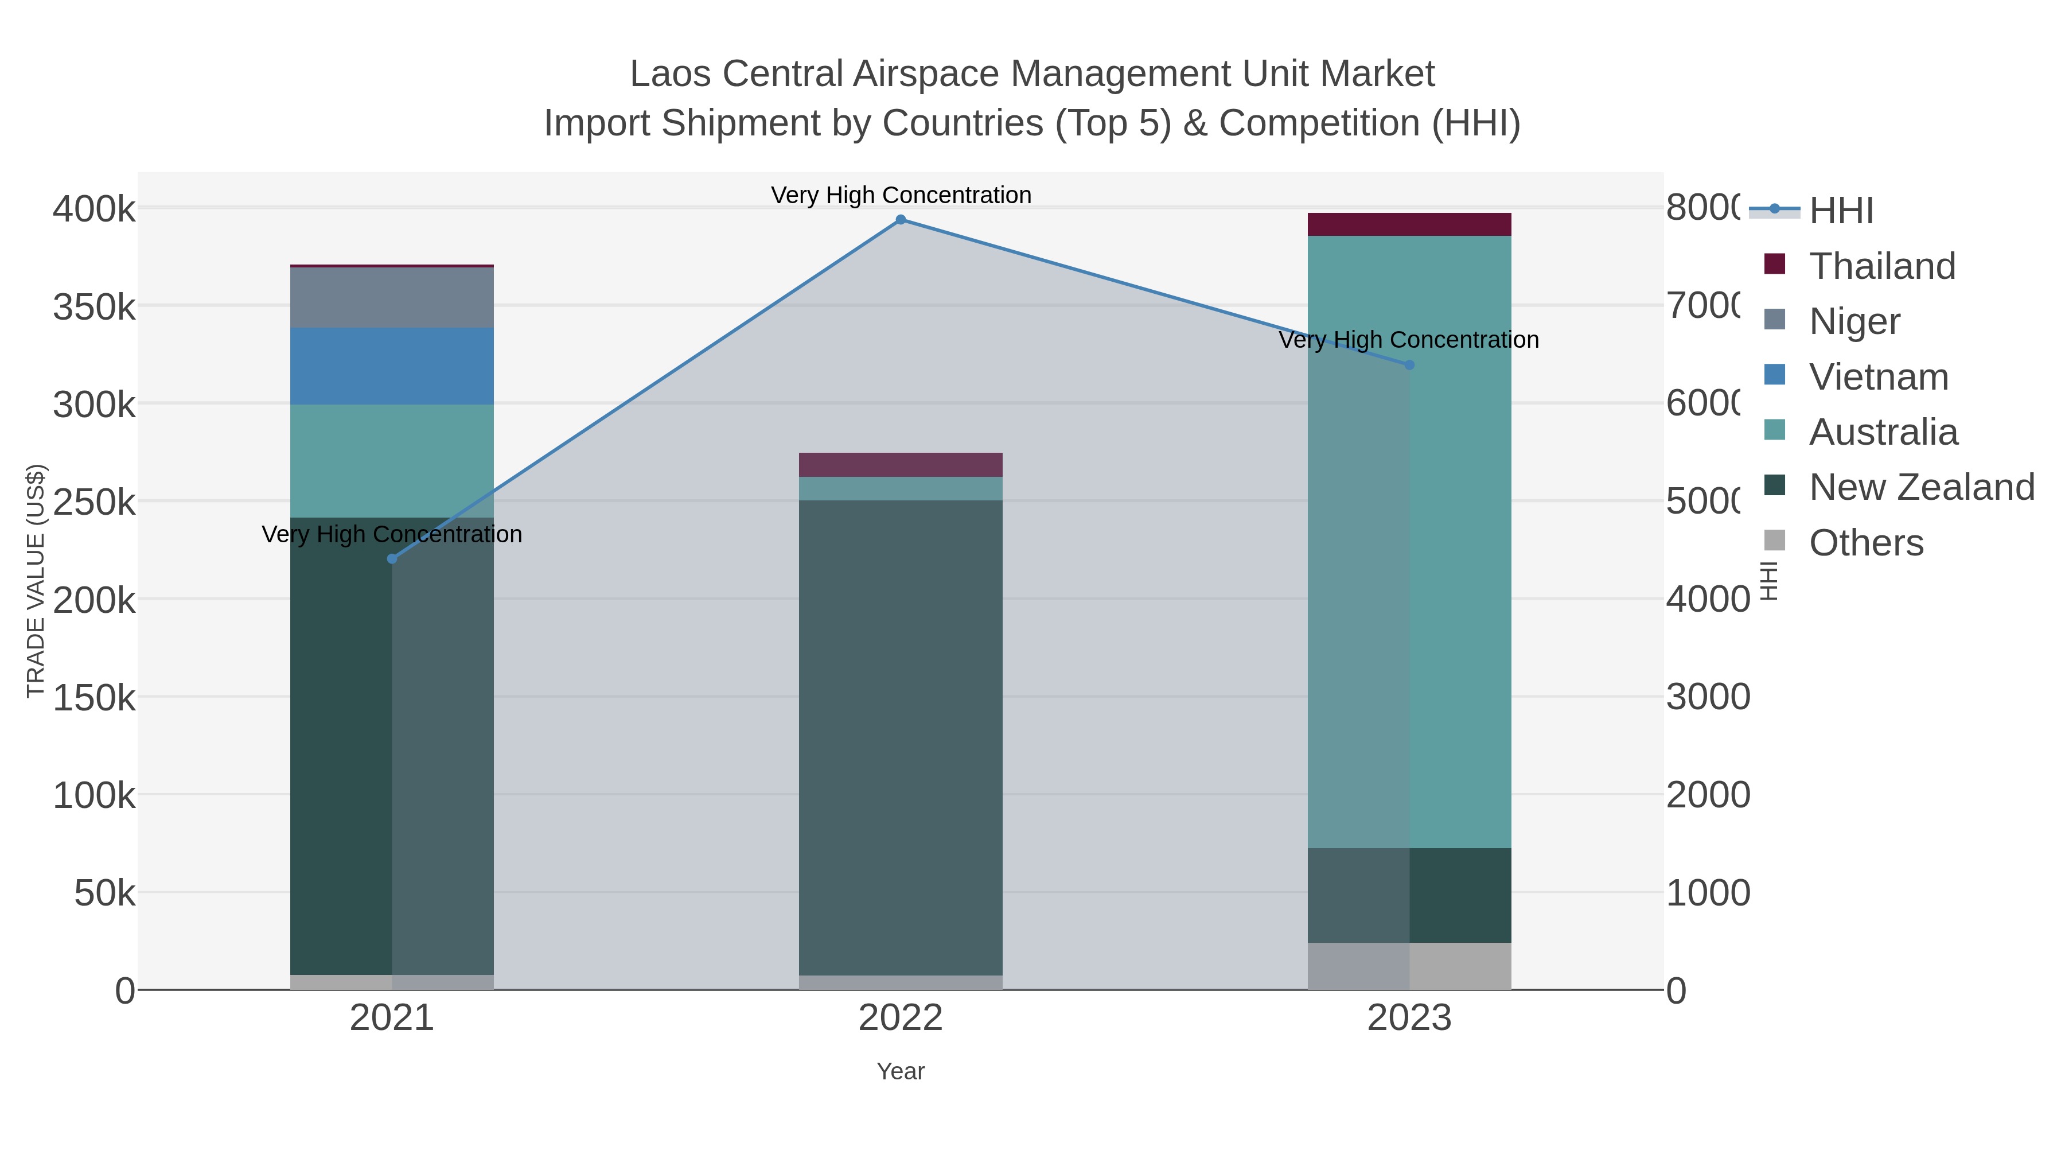Toggle the HHI legend entry
This screenshot has width=2065, height=1162.
coord(1811,210)
